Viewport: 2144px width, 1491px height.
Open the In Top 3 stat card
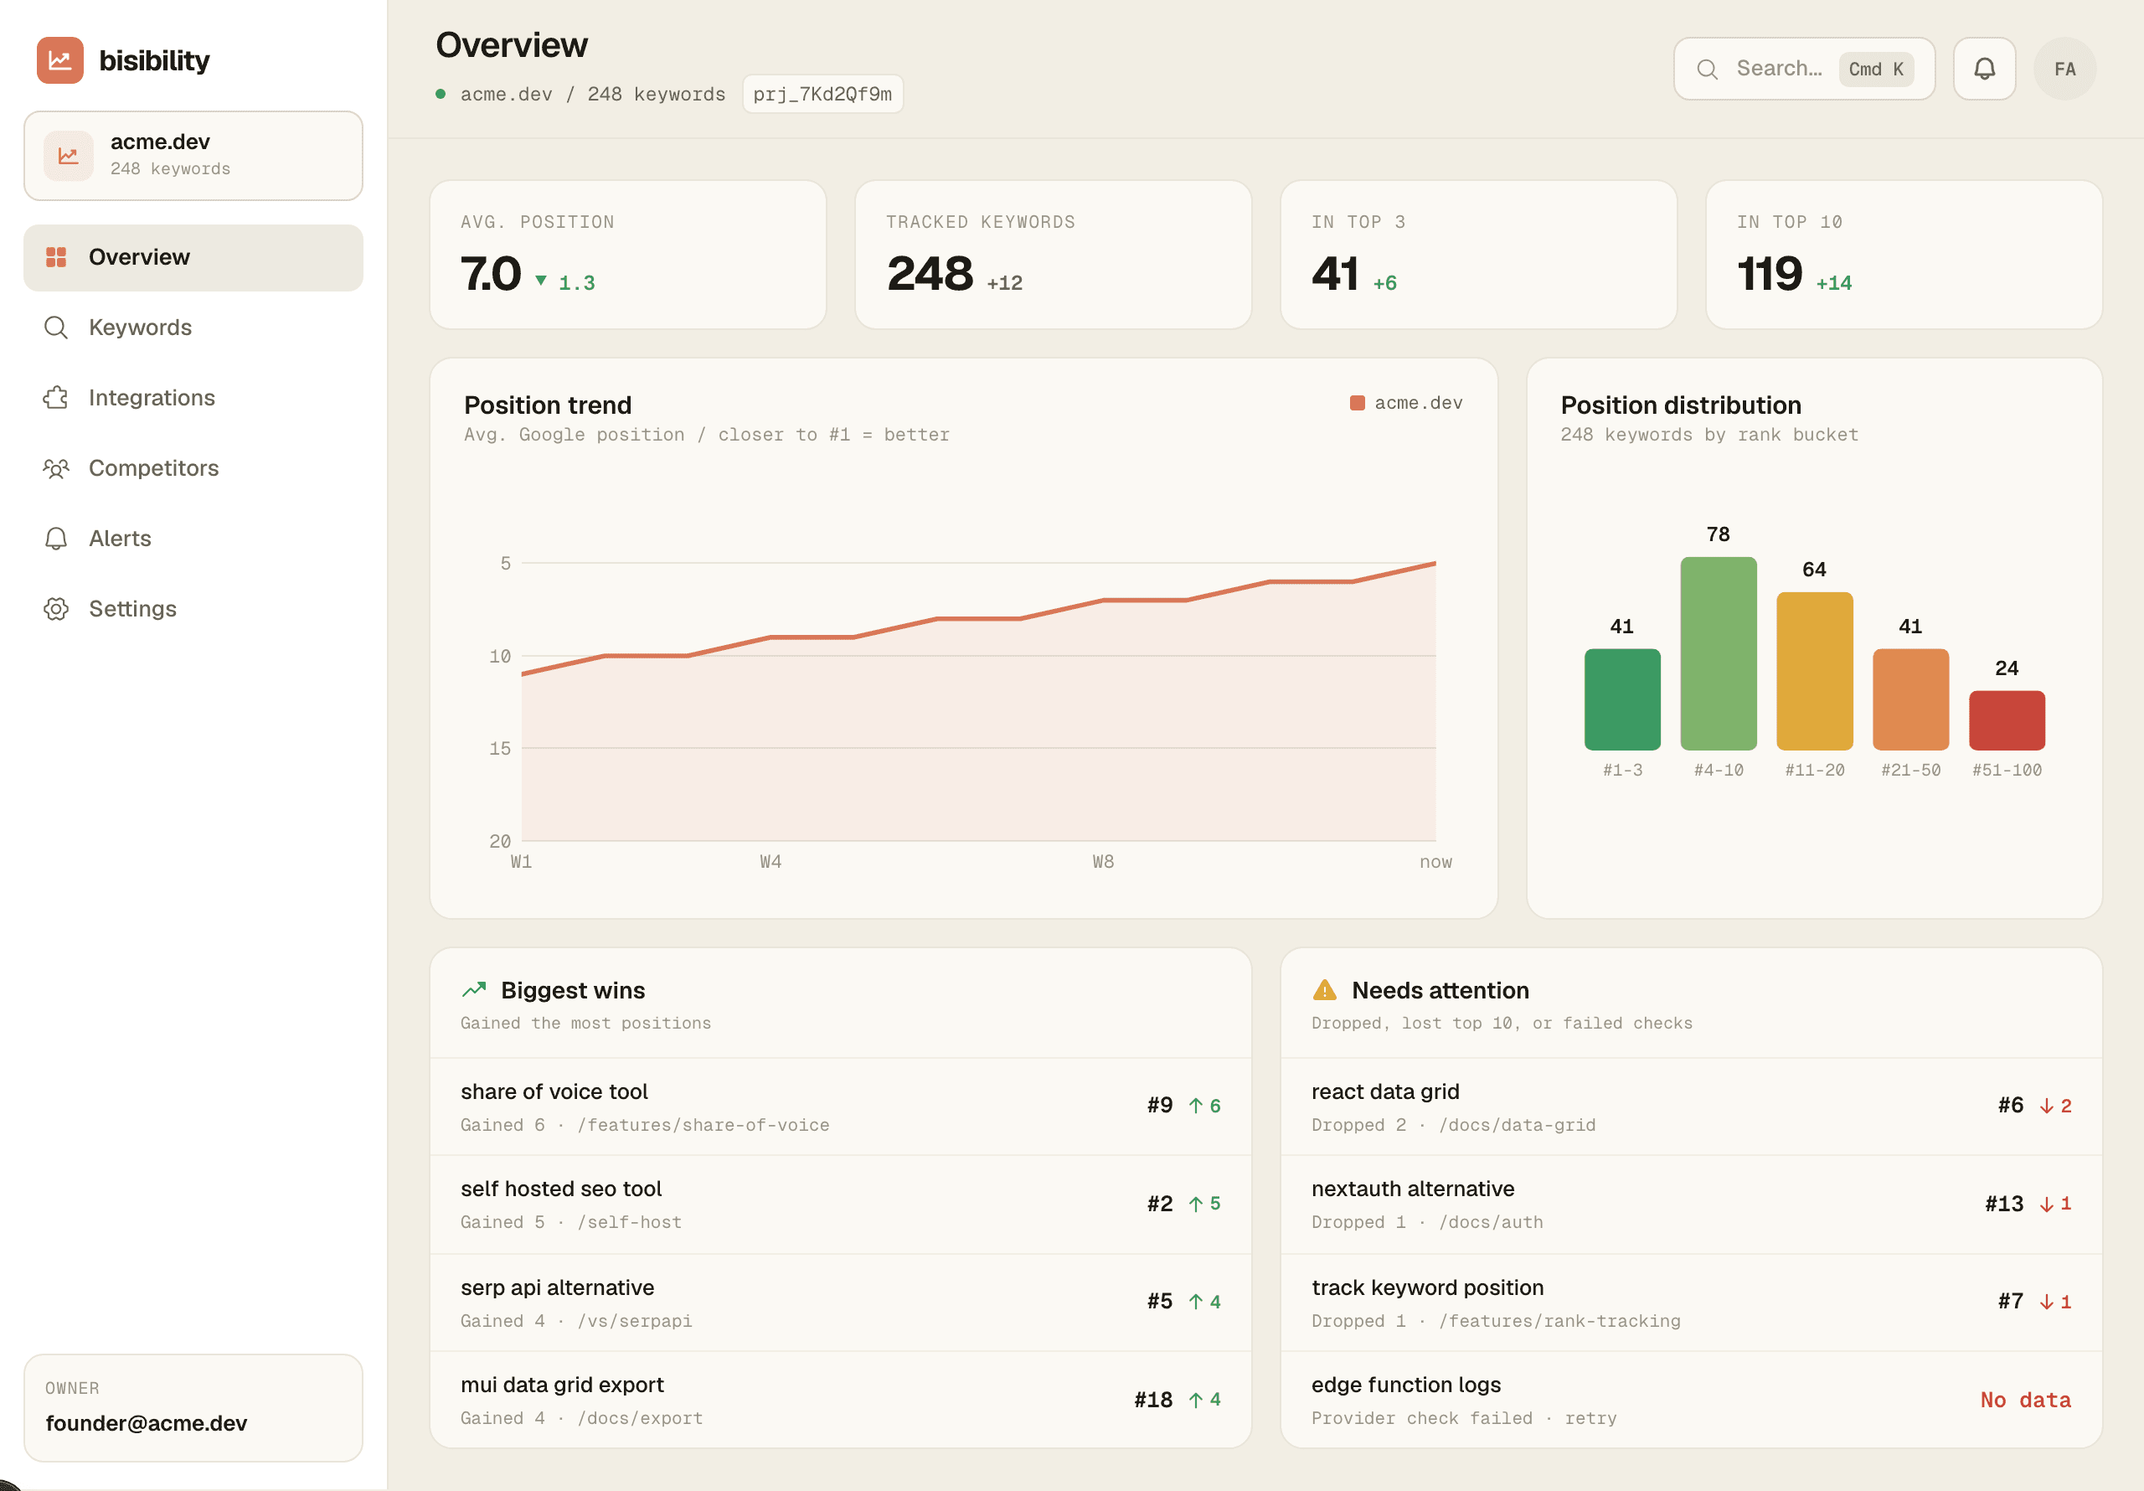coord(1478,255)
